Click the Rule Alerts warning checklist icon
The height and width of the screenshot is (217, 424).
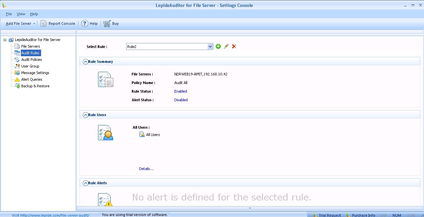106,200
